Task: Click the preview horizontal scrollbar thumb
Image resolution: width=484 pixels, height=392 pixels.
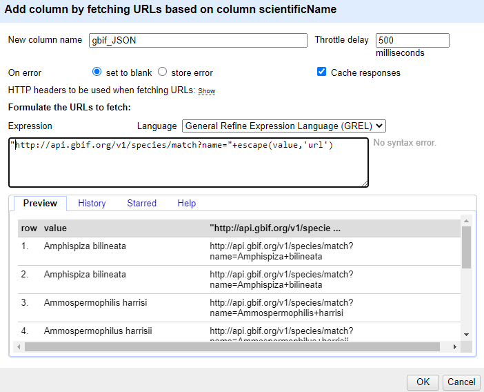Action: [x=232, y=347]
